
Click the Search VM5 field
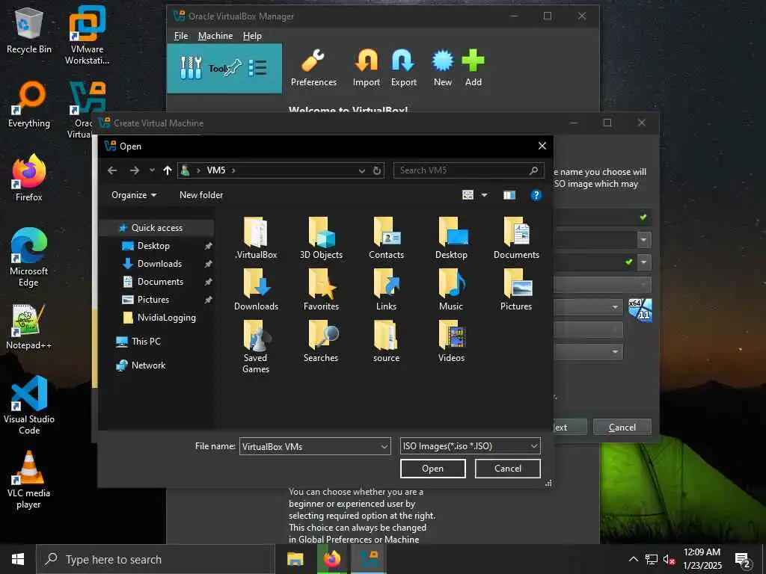click(x=468, y=170)
